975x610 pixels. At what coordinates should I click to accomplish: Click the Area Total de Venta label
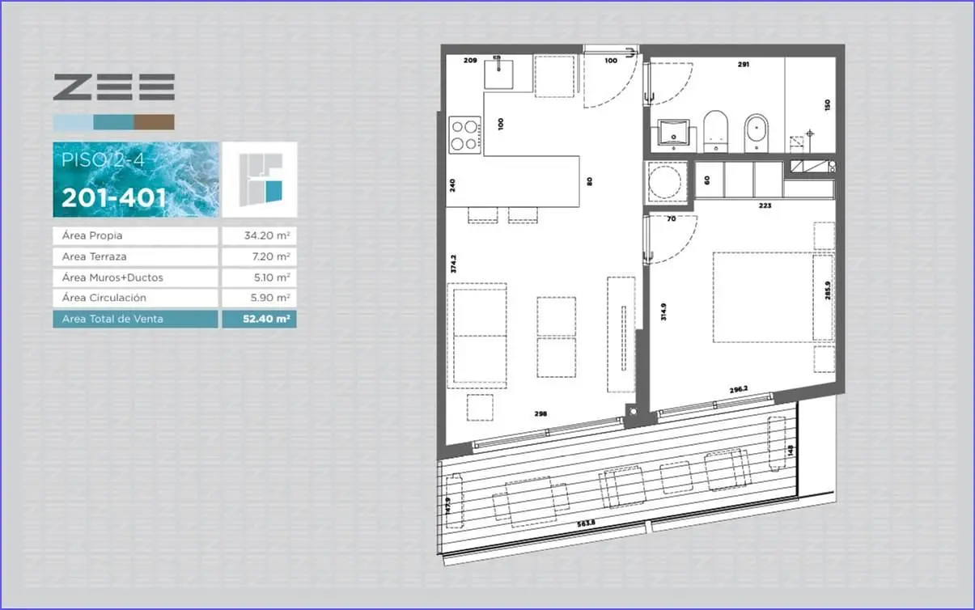(x=112, y=319)
